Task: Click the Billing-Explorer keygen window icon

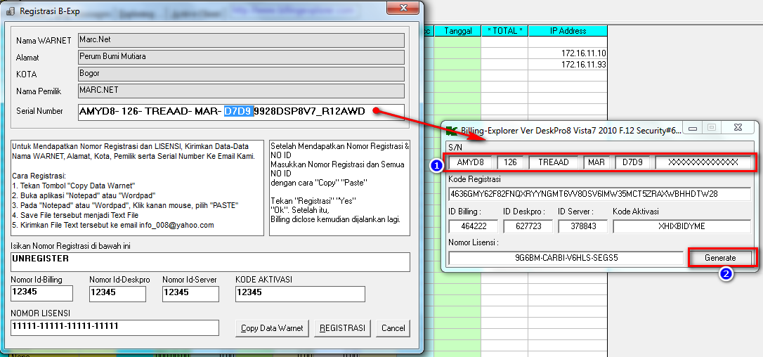Action: click(x=451, y=130)
